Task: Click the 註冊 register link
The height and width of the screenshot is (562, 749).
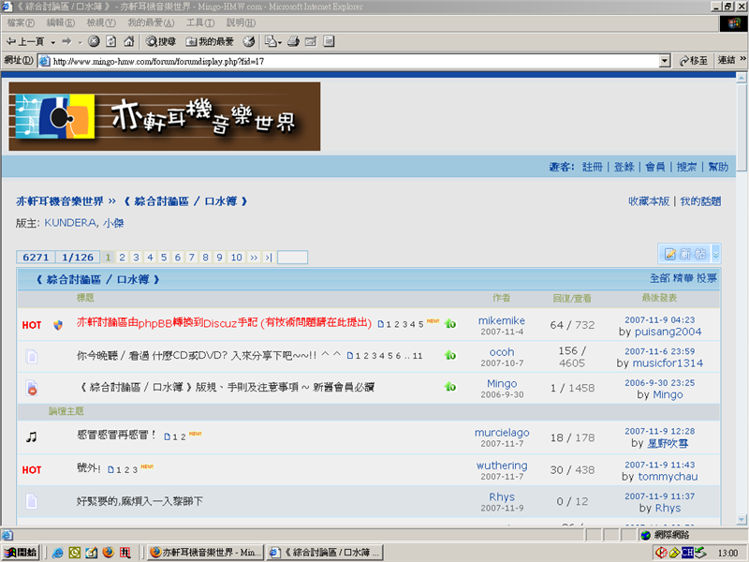Action: pos(592,167)
